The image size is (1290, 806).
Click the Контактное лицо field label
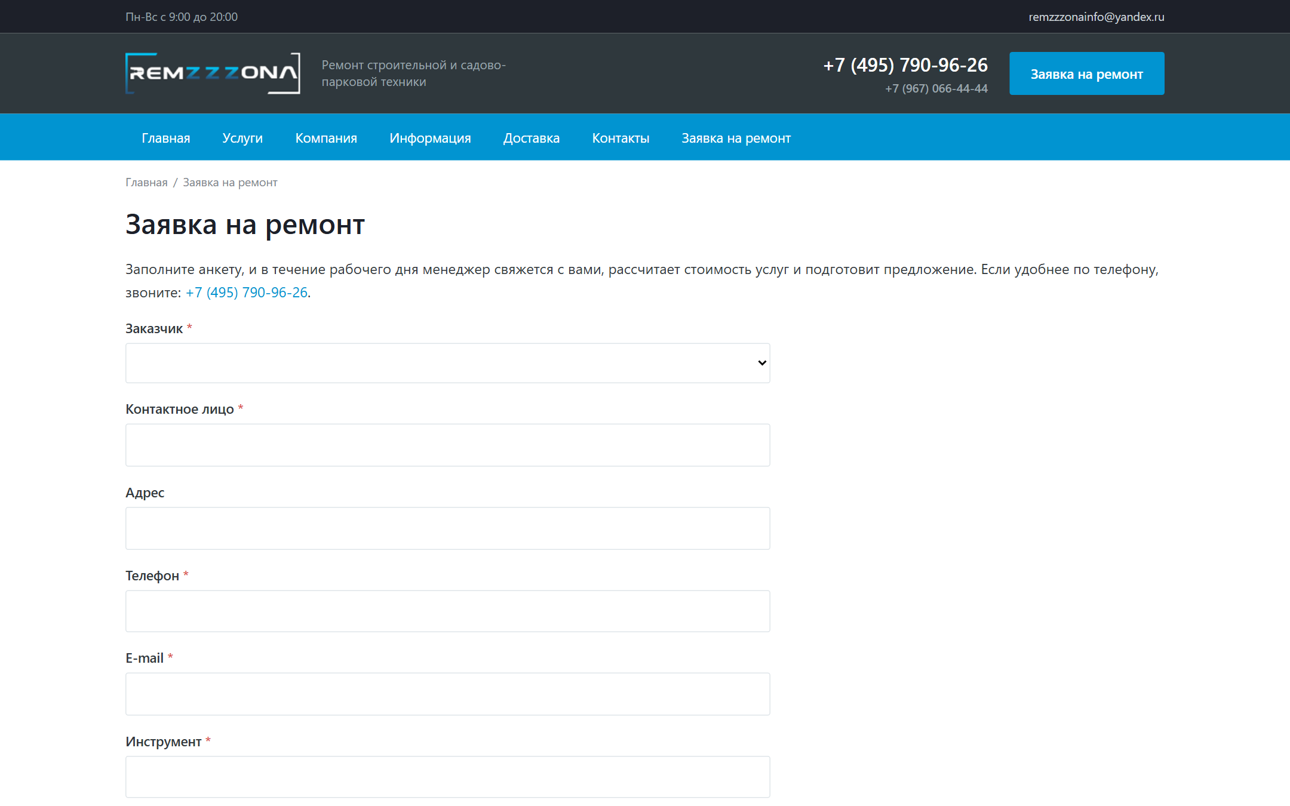coord(179,409)
